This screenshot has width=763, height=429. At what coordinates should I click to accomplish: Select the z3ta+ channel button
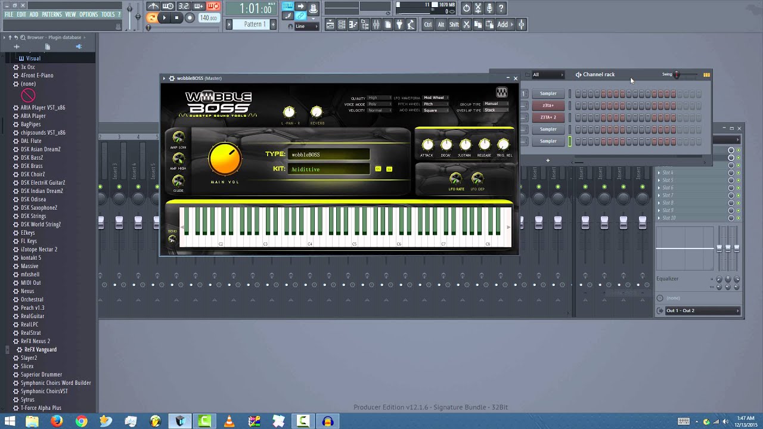click(548, 105)
